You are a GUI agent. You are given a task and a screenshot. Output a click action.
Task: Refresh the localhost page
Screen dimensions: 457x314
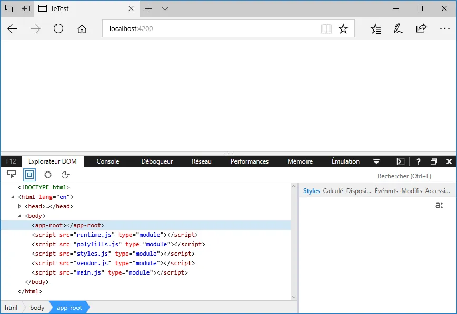coord(58,28)
